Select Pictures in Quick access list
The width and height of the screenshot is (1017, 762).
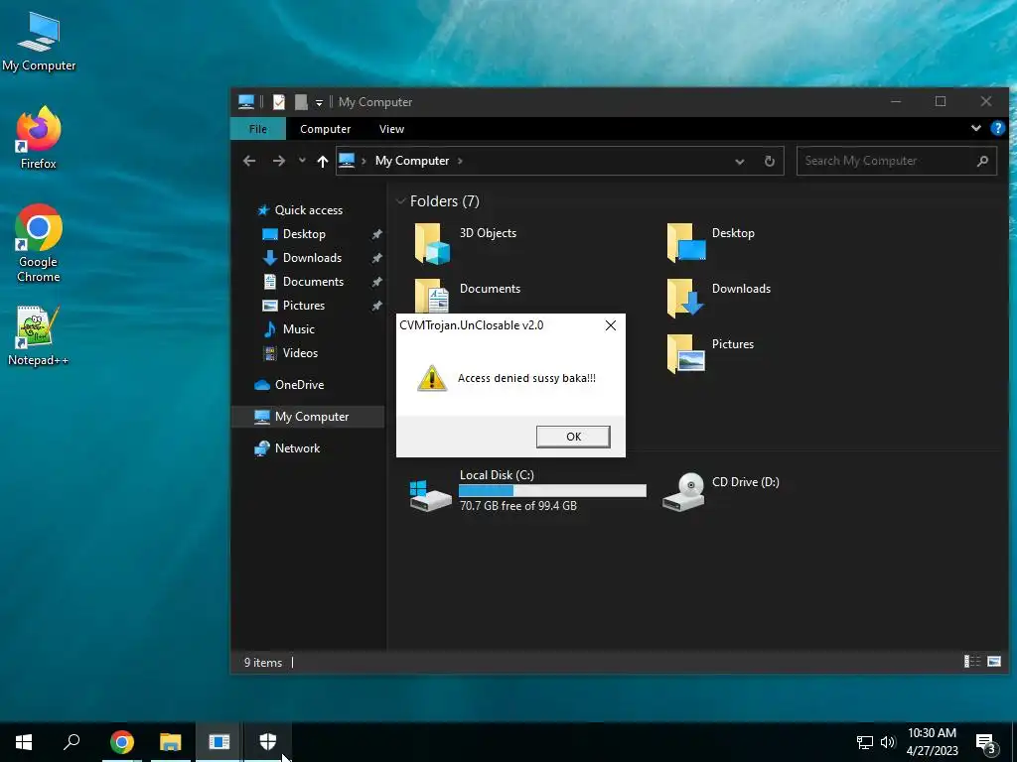(293, 306)
